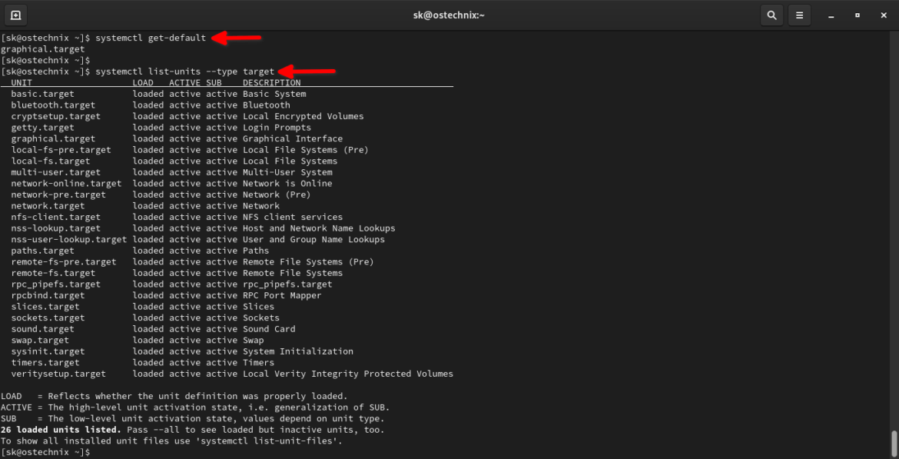Click the rpc_pipefs.target unit name

[x=56, y=284]
